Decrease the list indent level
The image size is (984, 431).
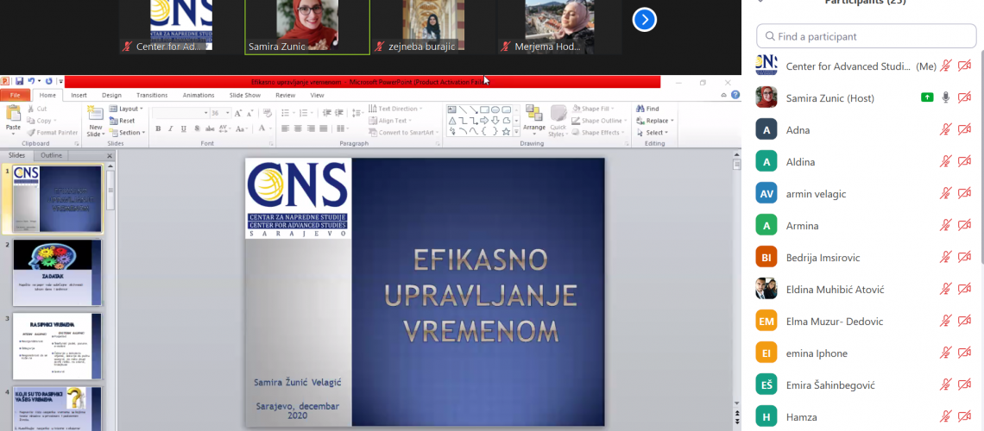click(327, 113)
